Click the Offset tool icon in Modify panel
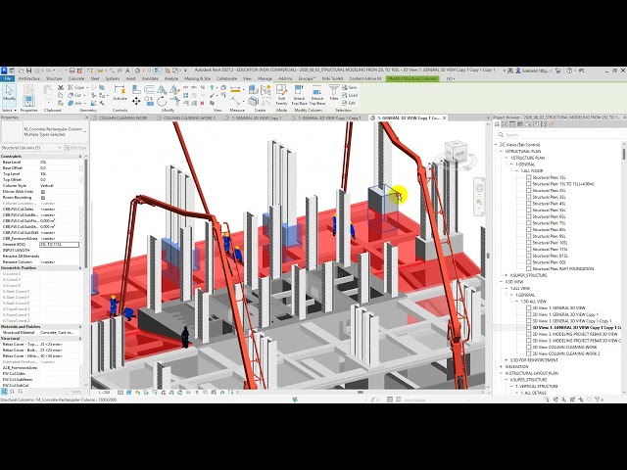This screenshot has width=627, height=470. [x=149, y=89]
